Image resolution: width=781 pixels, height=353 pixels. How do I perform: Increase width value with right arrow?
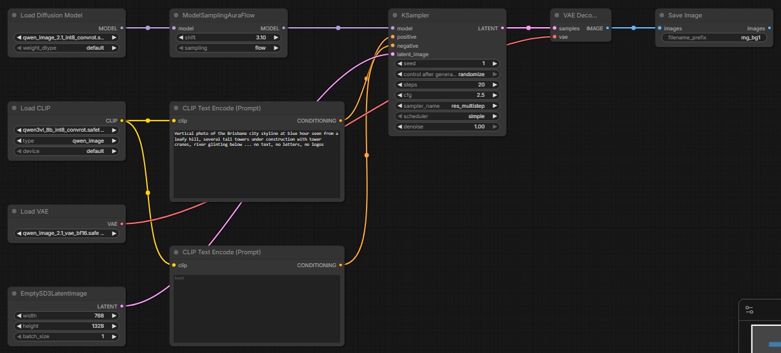(114, 316)
